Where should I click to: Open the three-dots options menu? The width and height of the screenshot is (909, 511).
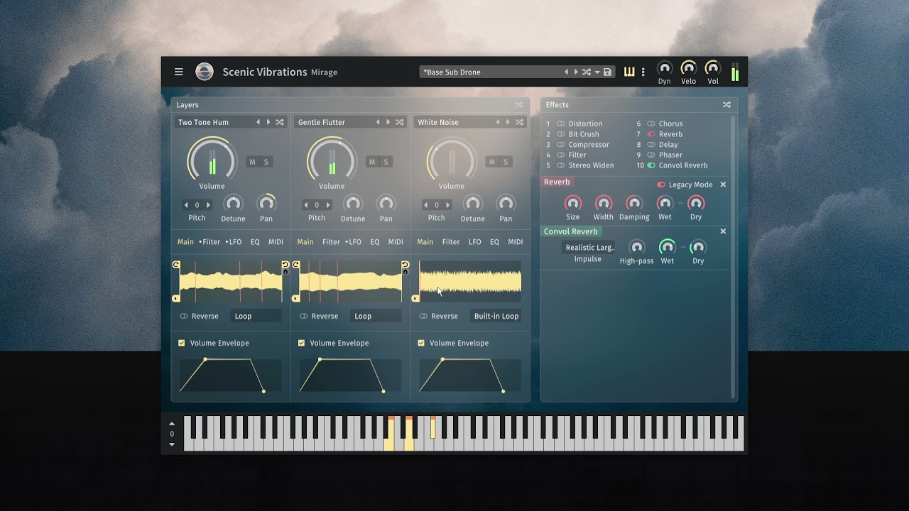(x=643, y=72)
